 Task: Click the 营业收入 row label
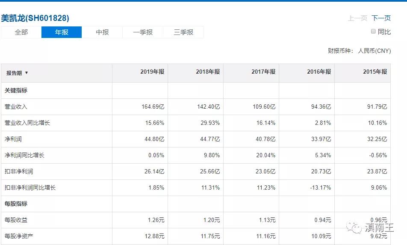(16, 107)
